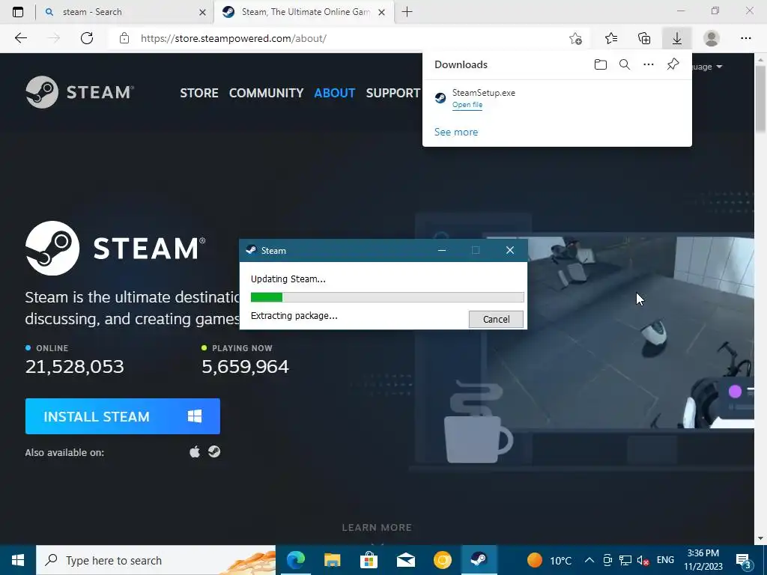Open notification center icon
The height and width of the screenshot is (575, 767).
[x=744, y=560]
